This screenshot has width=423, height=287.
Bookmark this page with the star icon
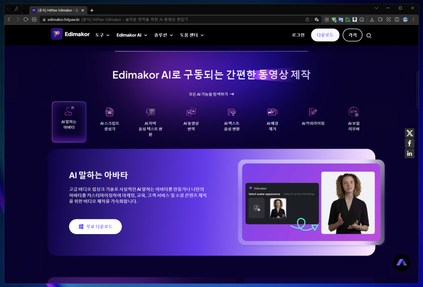pos(317,19)
